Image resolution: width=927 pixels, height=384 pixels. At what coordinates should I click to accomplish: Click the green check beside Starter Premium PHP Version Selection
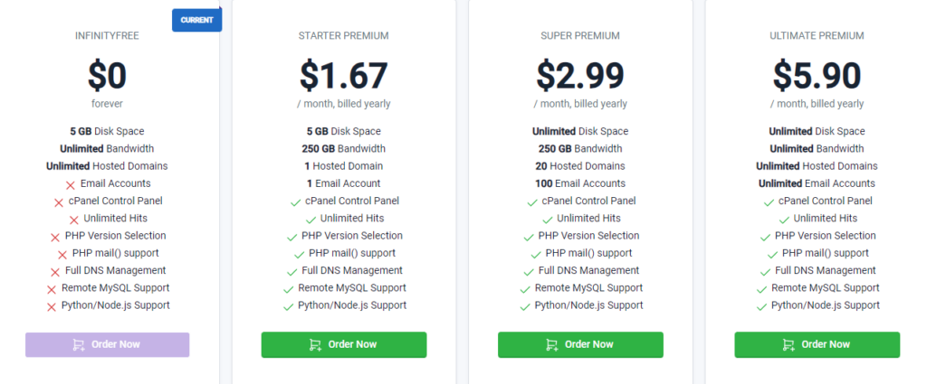291,237
